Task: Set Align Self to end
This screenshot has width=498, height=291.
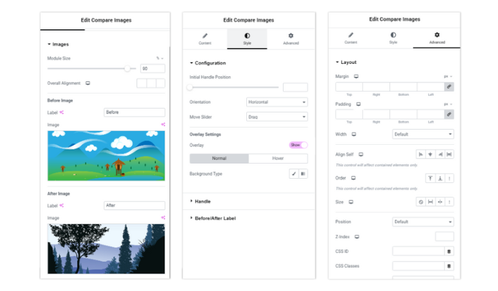Action: pos(440,155)
